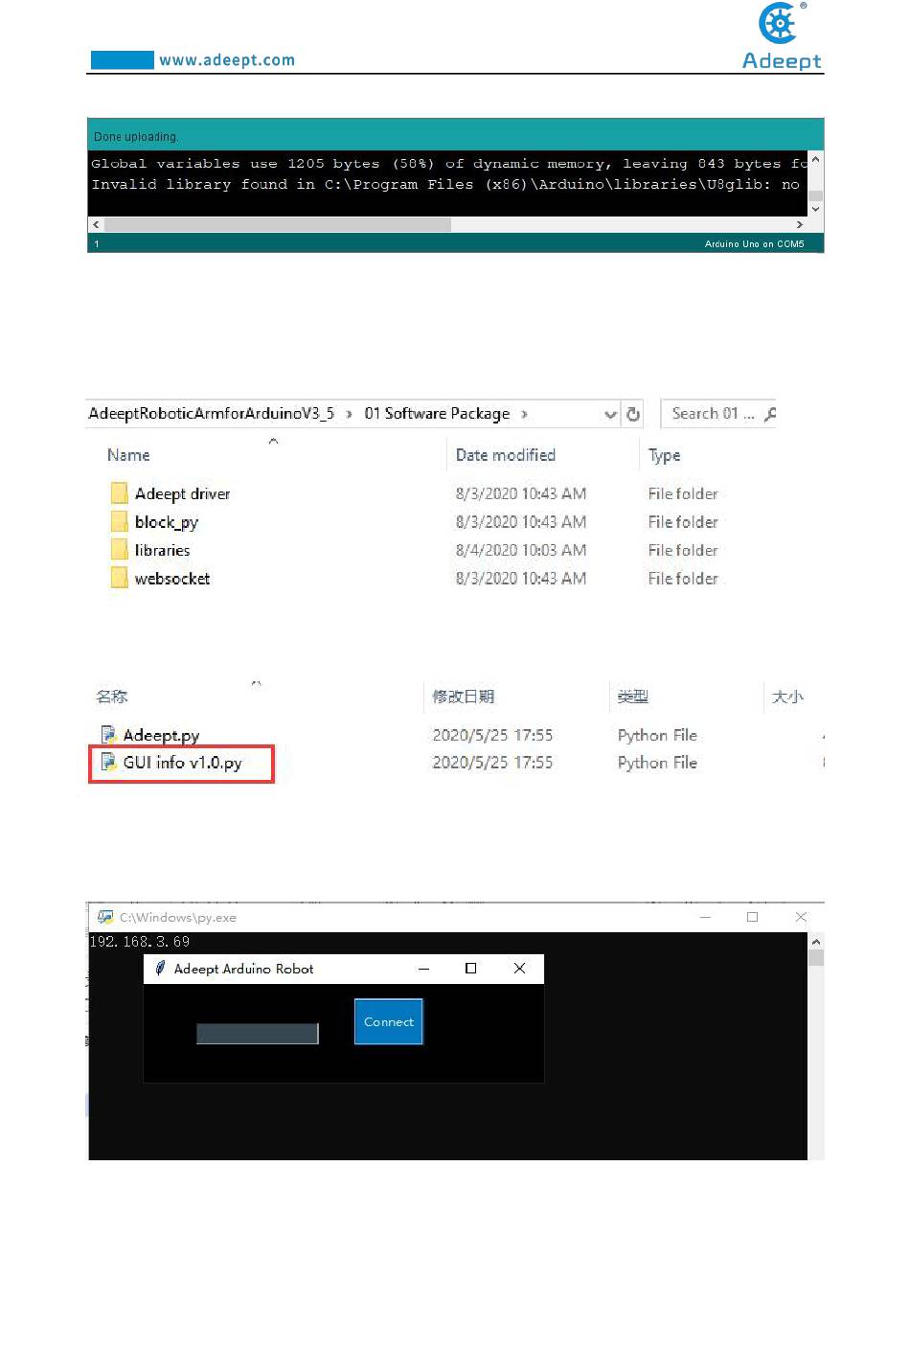Viewport: 910px width, 1349px height.
Task: Click Arduino console scroll left arrow
Action: pyautogui.click(x=96, y=224)
